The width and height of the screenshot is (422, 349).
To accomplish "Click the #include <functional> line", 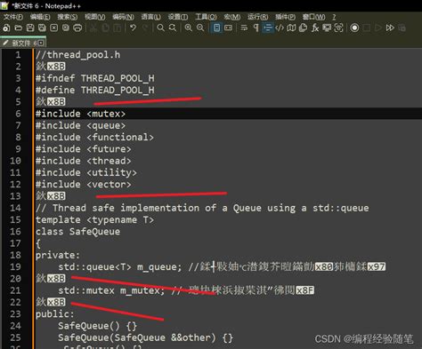I will click(x=94, y=138).
